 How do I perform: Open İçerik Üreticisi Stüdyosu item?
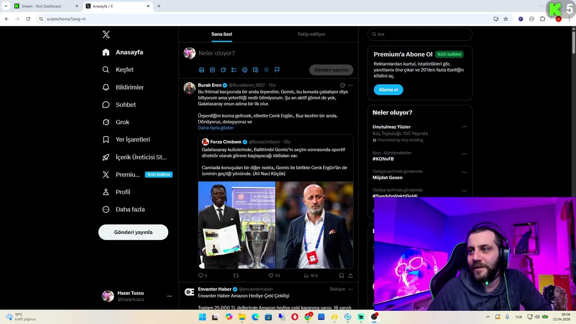[x=134, y=157]
